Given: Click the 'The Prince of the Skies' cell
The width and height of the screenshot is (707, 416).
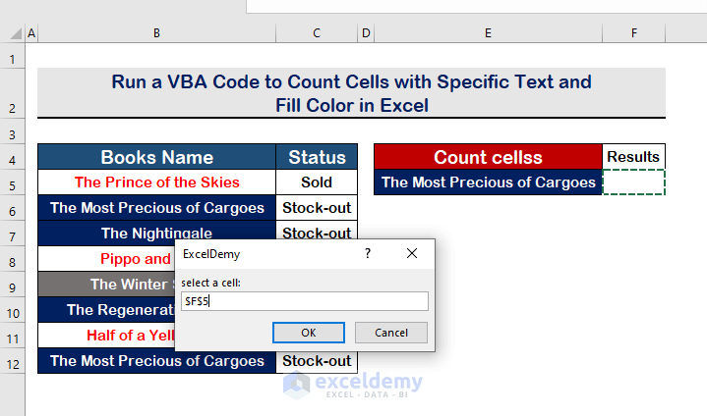Looking at the screenshot, I should [x=156, y=182].
